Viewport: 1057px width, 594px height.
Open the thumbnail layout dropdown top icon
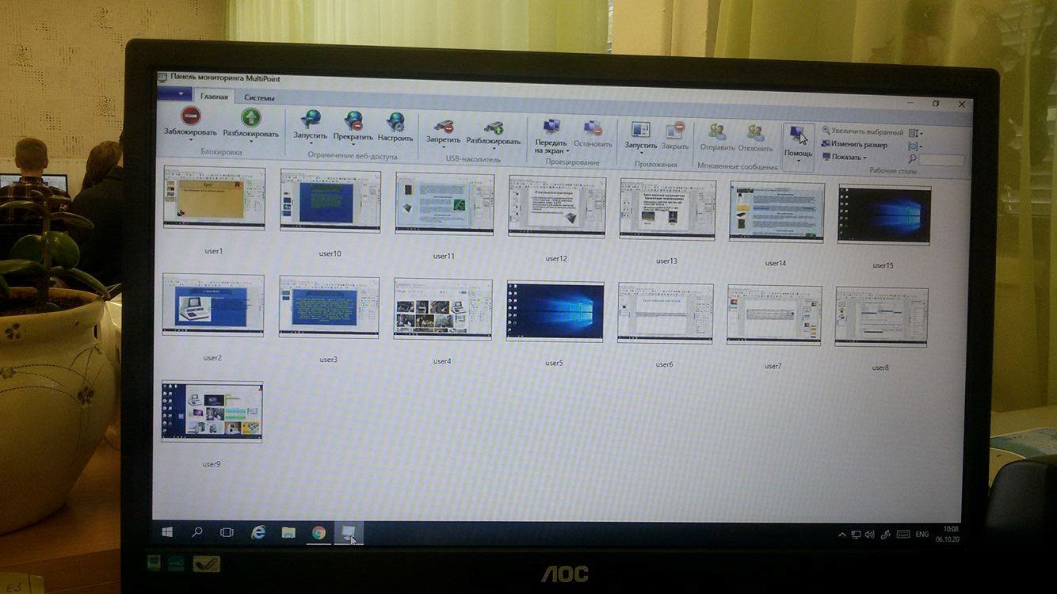pyautogui.click(x=915, y=134)
